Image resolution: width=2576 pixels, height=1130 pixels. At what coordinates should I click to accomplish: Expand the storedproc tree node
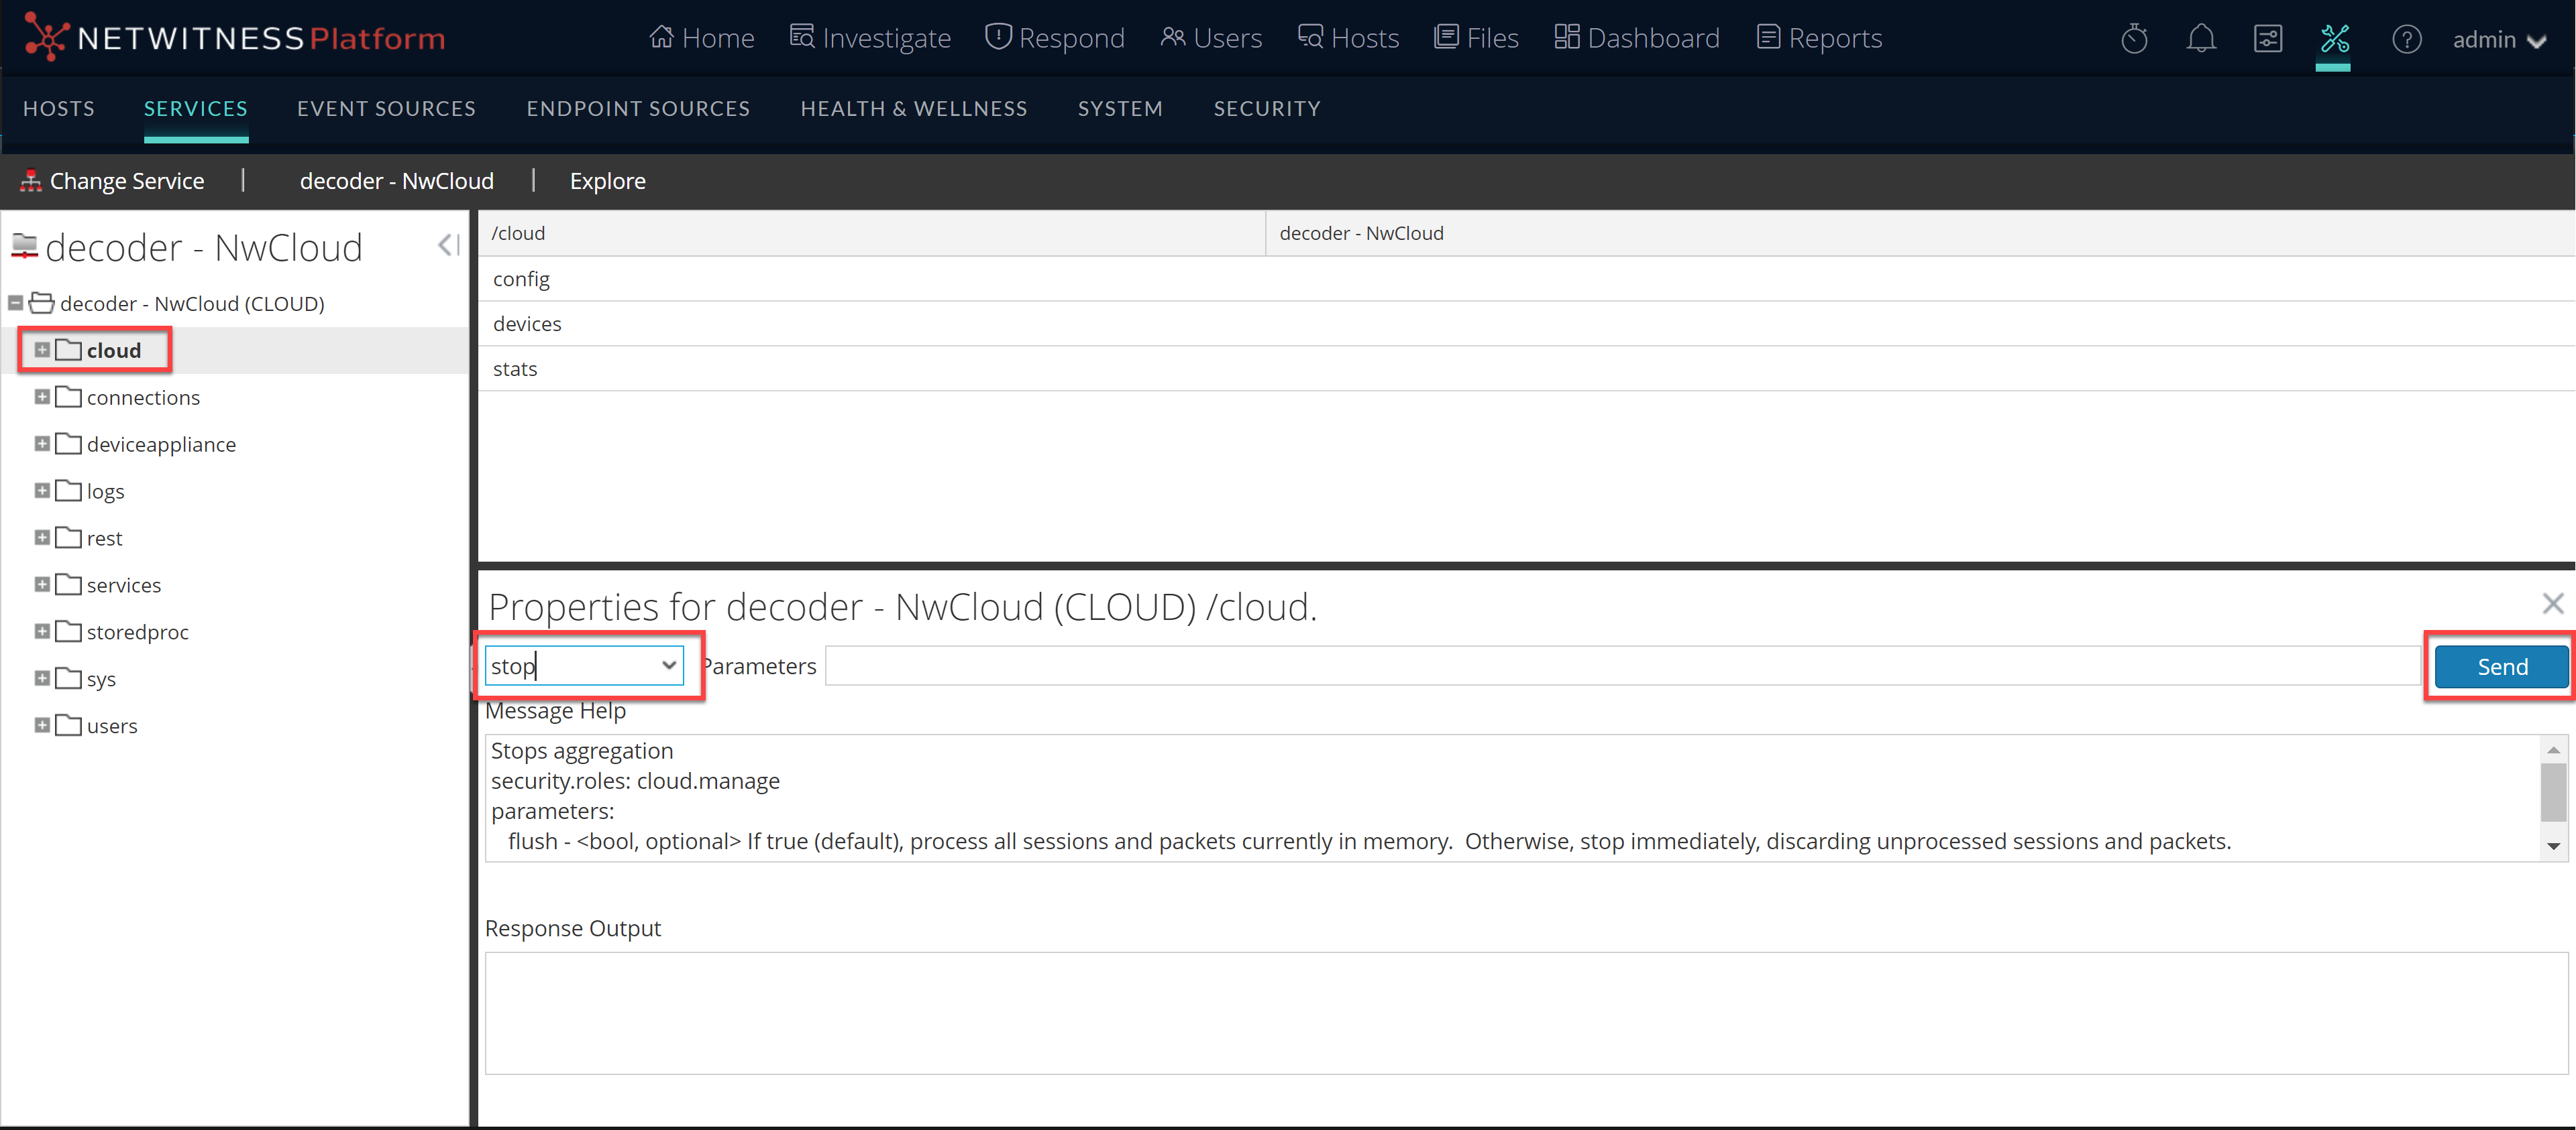(42, 631)
